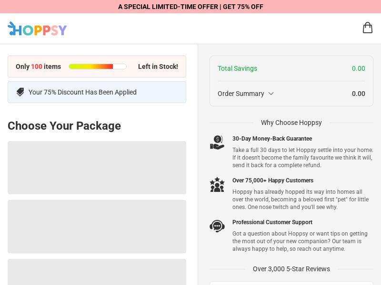Screen dimensions: 381x285
Task: Select the first package option
Action: pos(97,167)
